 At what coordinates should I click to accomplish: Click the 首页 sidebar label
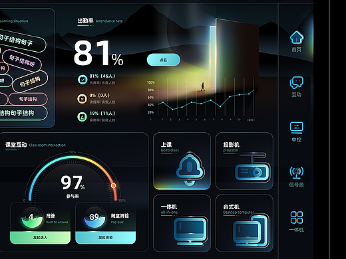(x=297, y=49)
